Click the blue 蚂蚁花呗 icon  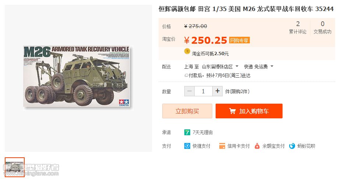tap(292, 146)
